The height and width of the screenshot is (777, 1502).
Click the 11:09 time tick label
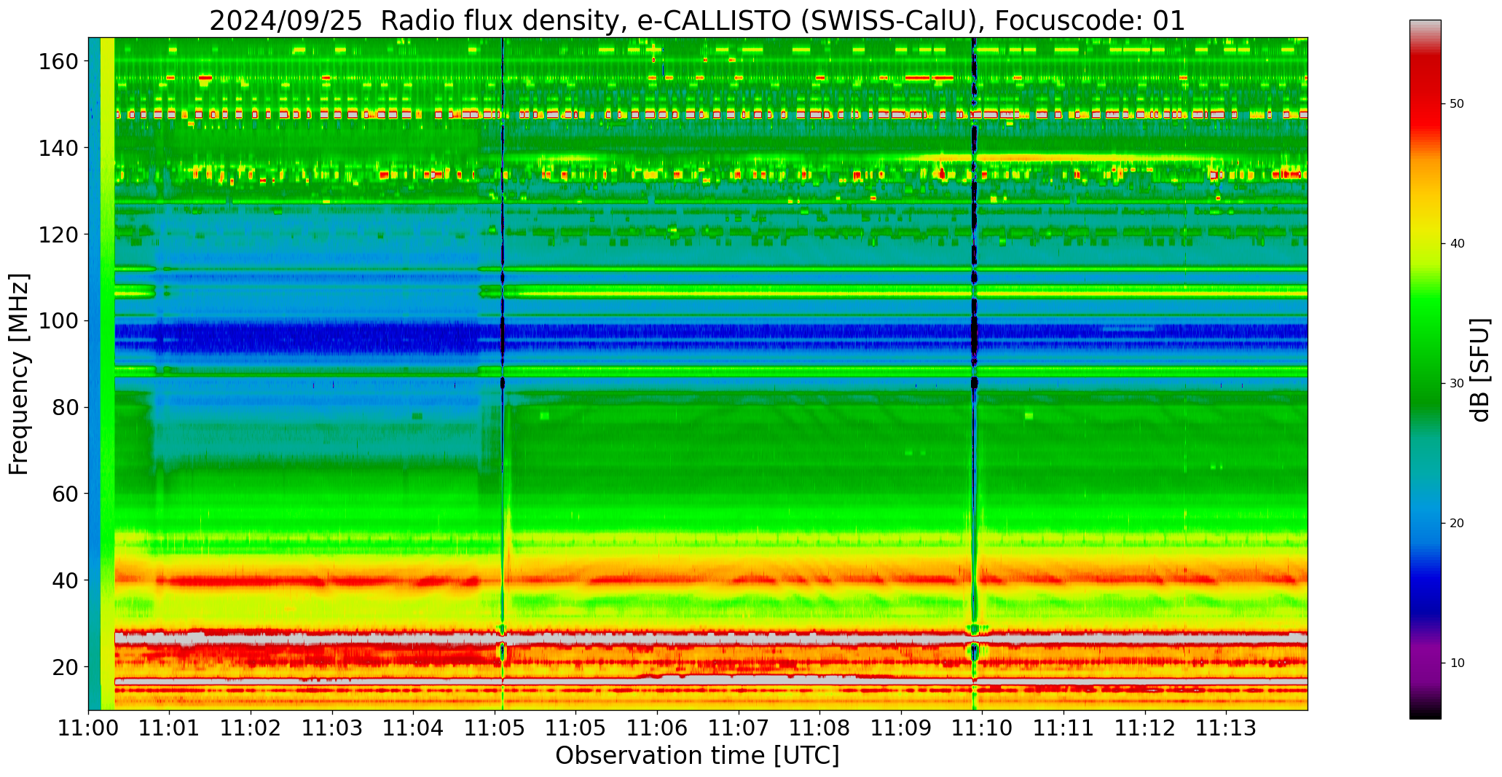point(901,728)
